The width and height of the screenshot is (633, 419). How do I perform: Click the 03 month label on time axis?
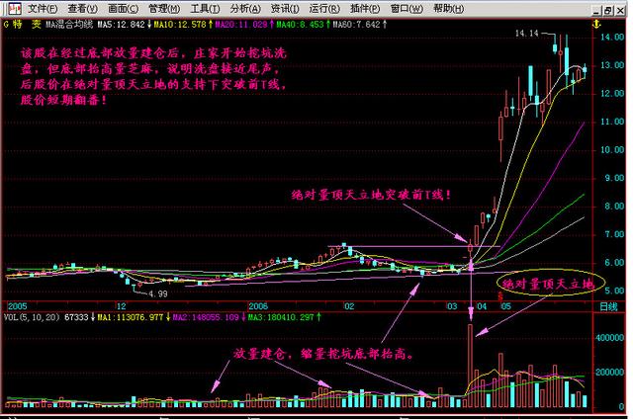coord(452,306)
